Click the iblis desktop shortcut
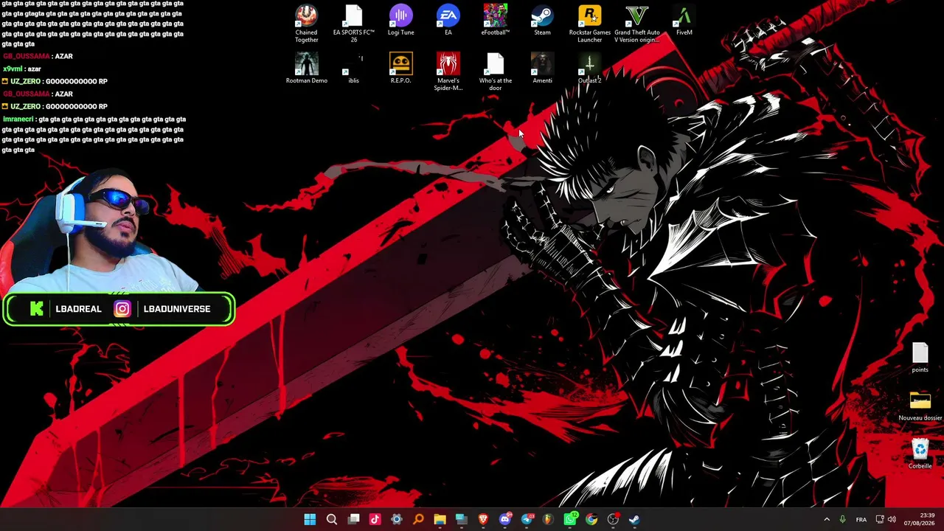Screen dimensions: 944x531 [354, 68]
